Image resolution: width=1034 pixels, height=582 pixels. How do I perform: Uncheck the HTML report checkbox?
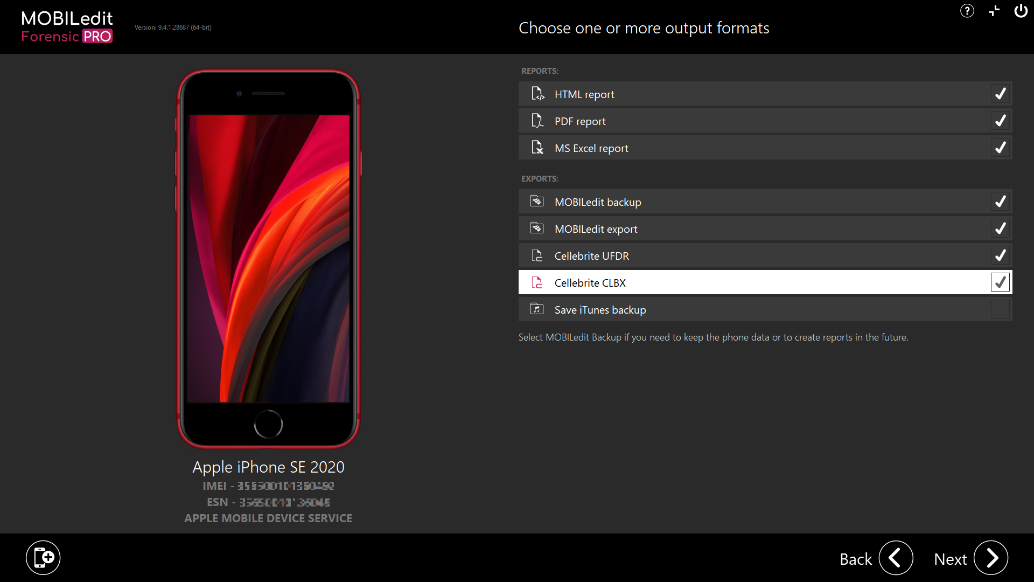[1000, 94]
